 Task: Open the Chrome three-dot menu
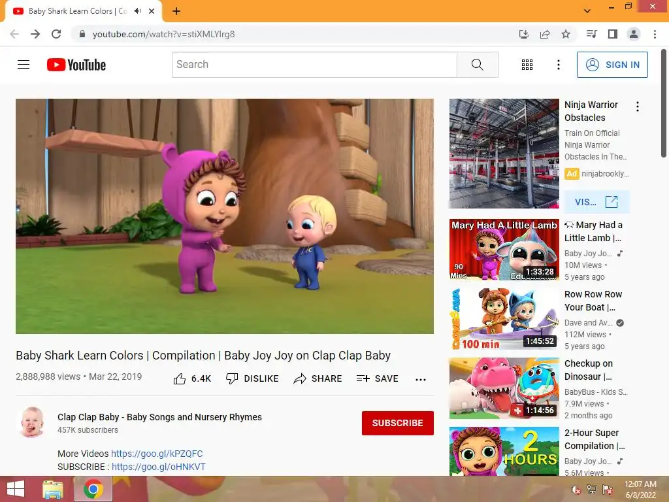(655, 34)
